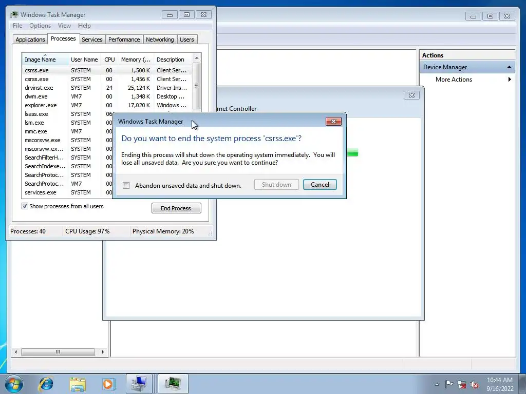Sort processes by Image Name column
The width and height of the screenshot is (526, 394).
tap(45, 60)
